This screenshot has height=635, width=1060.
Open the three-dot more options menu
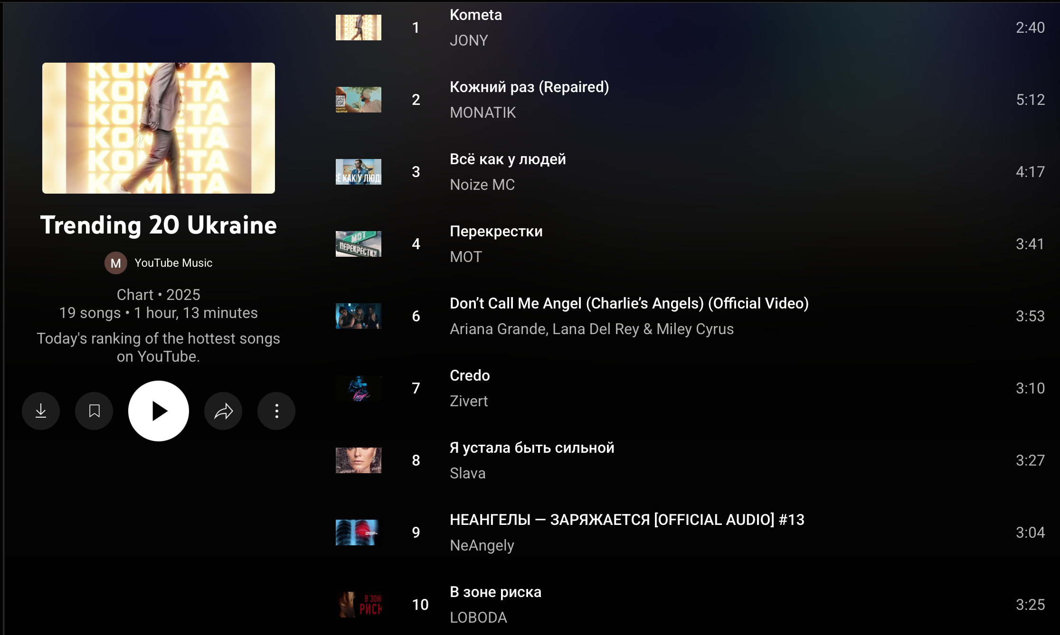click(x=276, y=411)
